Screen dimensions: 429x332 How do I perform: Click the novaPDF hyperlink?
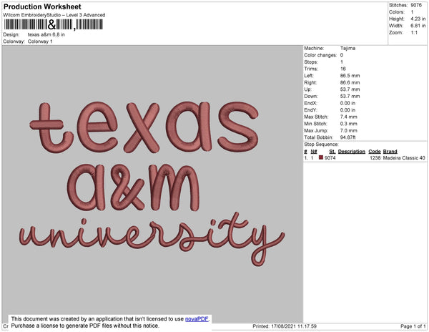click(197, 319)
